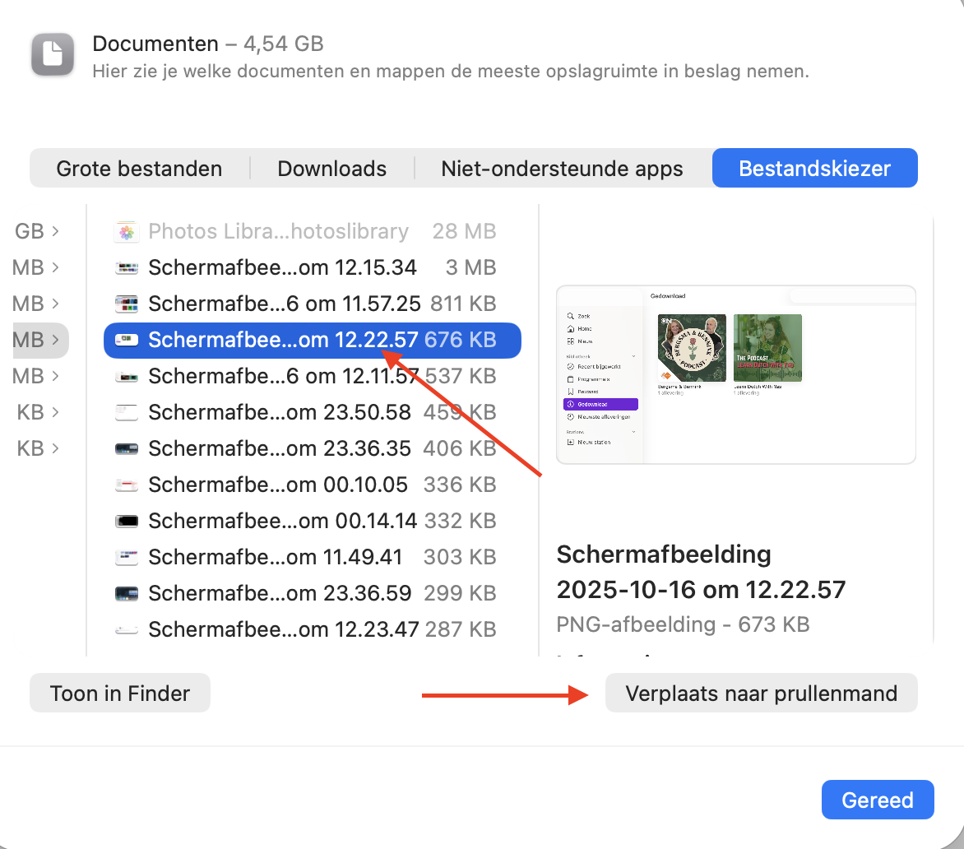Viewport: 964px width, 849px height.
Task: Open the Downloads tab
Action: click(331, 168)
